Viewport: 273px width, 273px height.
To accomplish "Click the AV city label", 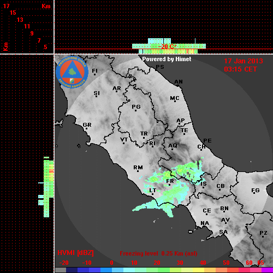I will (x=225, y=220).
